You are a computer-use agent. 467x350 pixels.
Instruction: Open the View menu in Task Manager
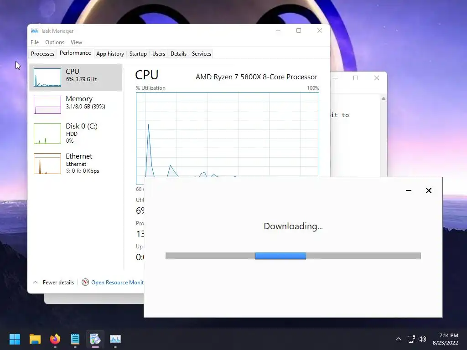[76, 42]
